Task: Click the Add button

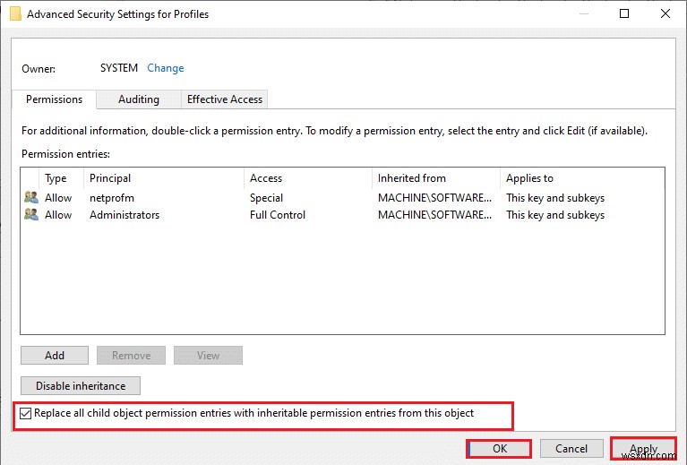Action: [55, 356]
